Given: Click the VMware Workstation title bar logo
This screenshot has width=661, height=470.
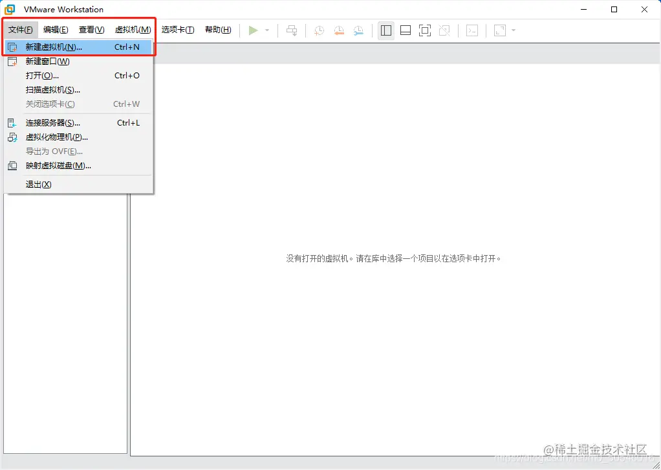Looking at the screenshot, I should 10,9.
